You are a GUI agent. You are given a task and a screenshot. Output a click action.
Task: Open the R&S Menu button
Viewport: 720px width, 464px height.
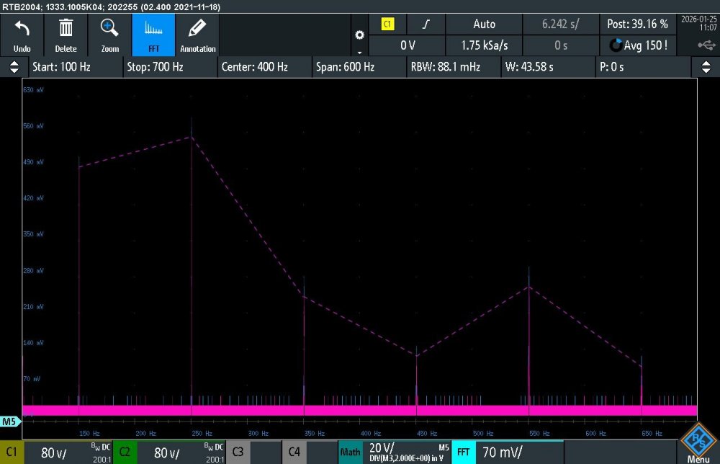coord(698,443)
